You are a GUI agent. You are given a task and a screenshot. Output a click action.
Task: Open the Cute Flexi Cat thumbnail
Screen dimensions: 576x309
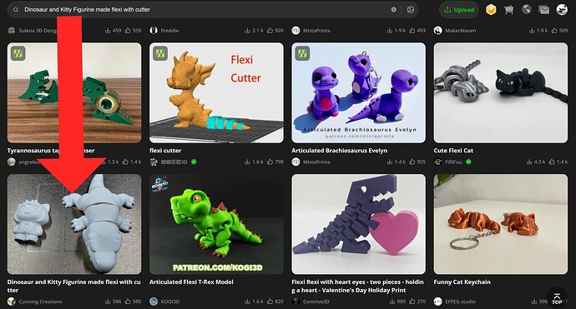[x=500, y=92]
